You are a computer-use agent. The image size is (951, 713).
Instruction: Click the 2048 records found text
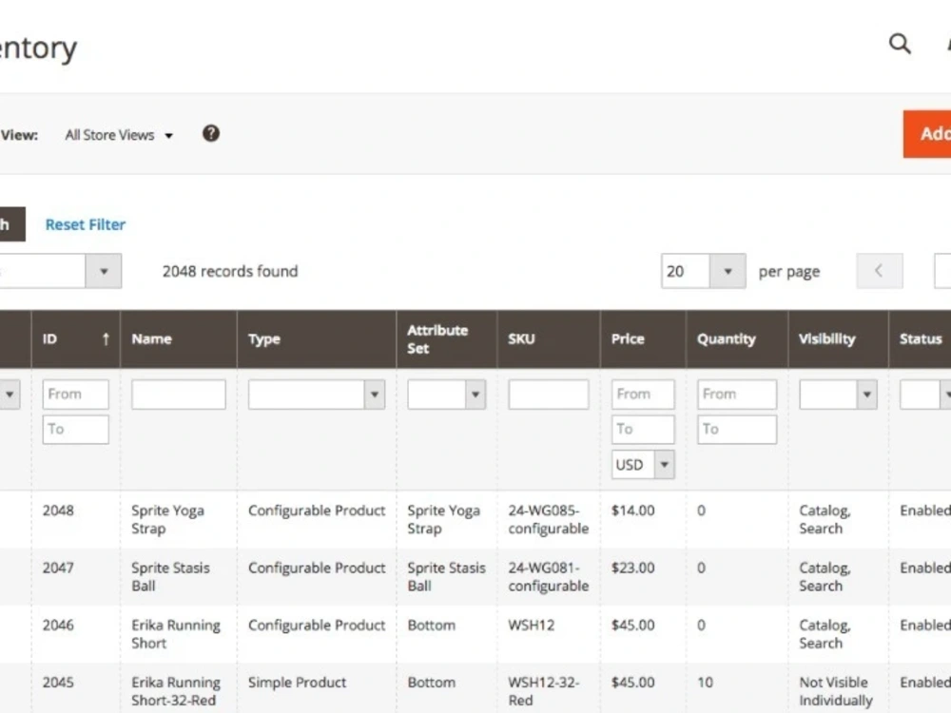(x=230, y=271)
